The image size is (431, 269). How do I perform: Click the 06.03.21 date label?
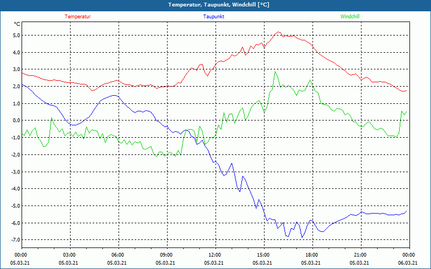click(x=408, y=263)
